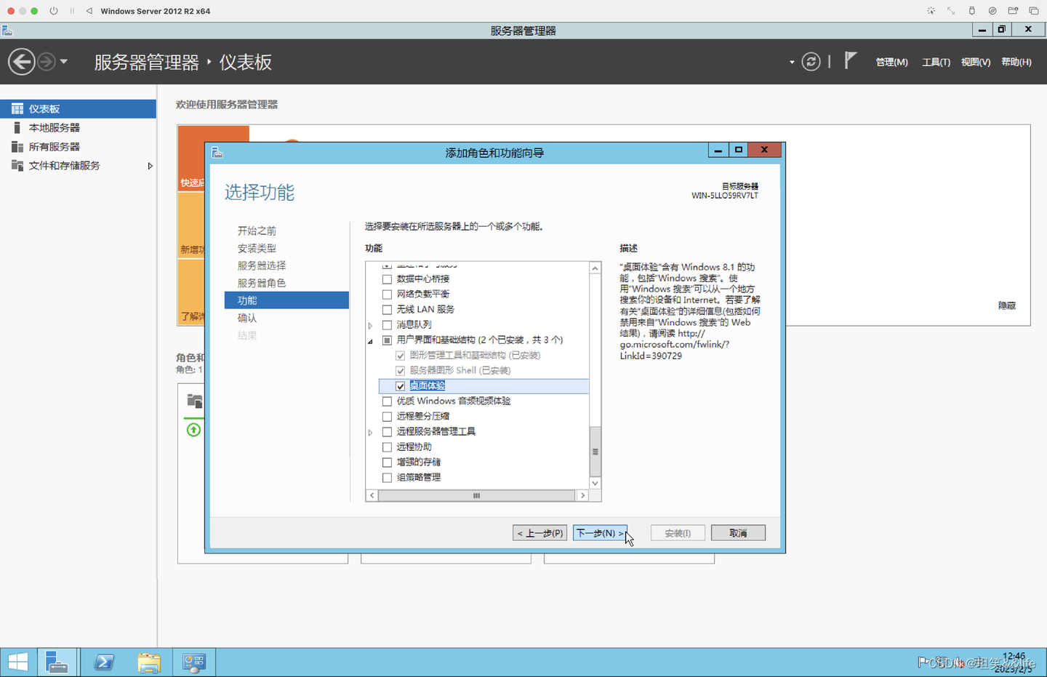This screenshot has width=1047, height=677.
Task: Select the highlighted 功能 wizard step
Action: (x=286, y=300)
